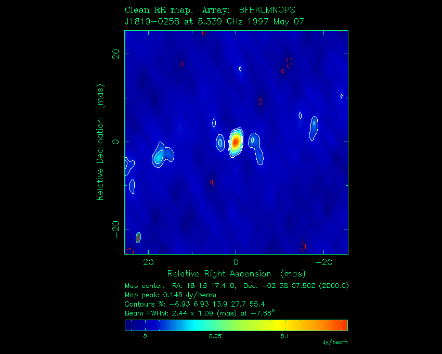Click the 'Map peak: 0.145 Jy/beam' text

point(171,295)
